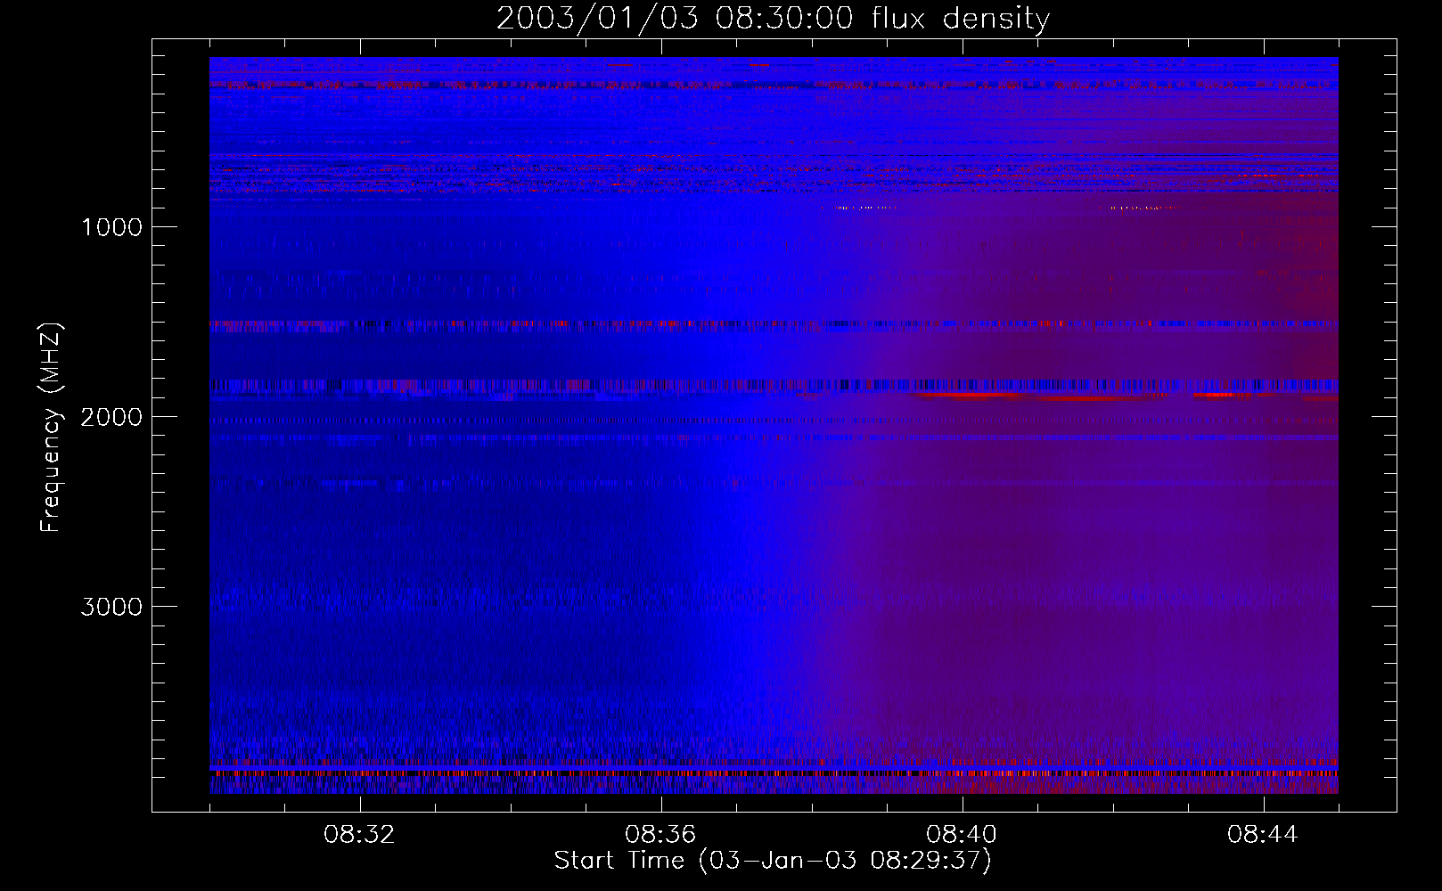Viewport: 1442px width, 891px height.
Task: Click the 1000 frequency tick label
Action: click(x=111, y=227)
